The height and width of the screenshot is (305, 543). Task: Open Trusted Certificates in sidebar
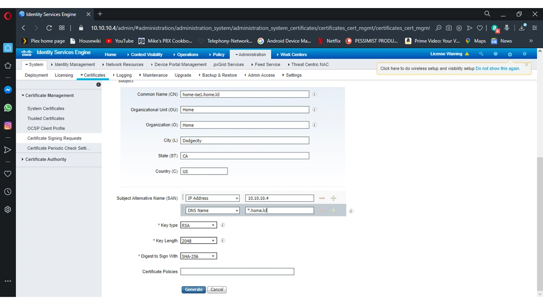[x=46, y=119]
